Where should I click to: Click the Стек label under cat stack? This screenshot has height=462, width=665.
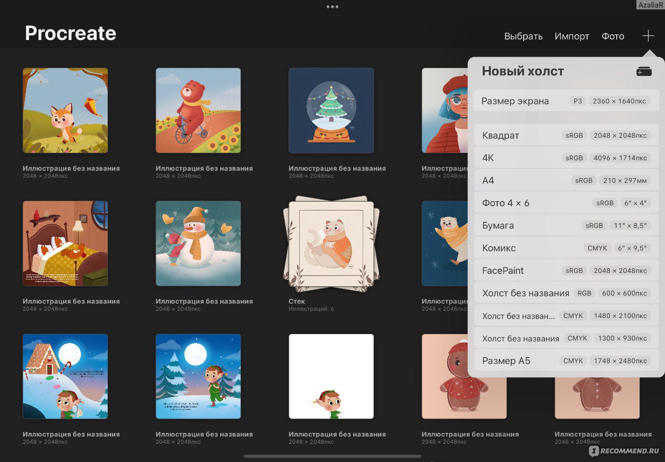tap(297, 301)
